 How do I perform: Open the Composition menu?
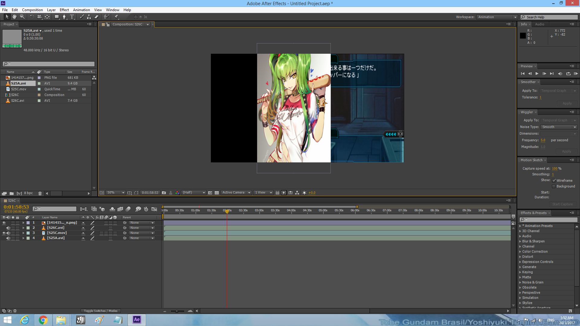pyautogui.click(x=32, y=10)
